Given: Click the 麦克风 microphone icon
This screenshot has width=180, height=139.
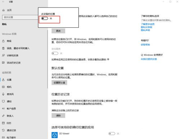Looking at the screenshot, I should coord(3,94).
